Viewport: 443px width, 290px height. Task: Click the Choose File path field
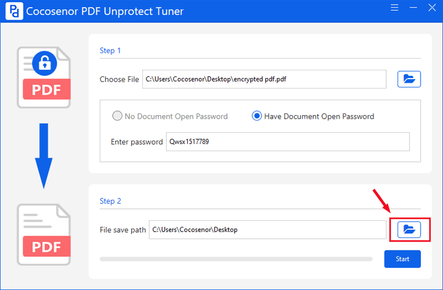264,79
